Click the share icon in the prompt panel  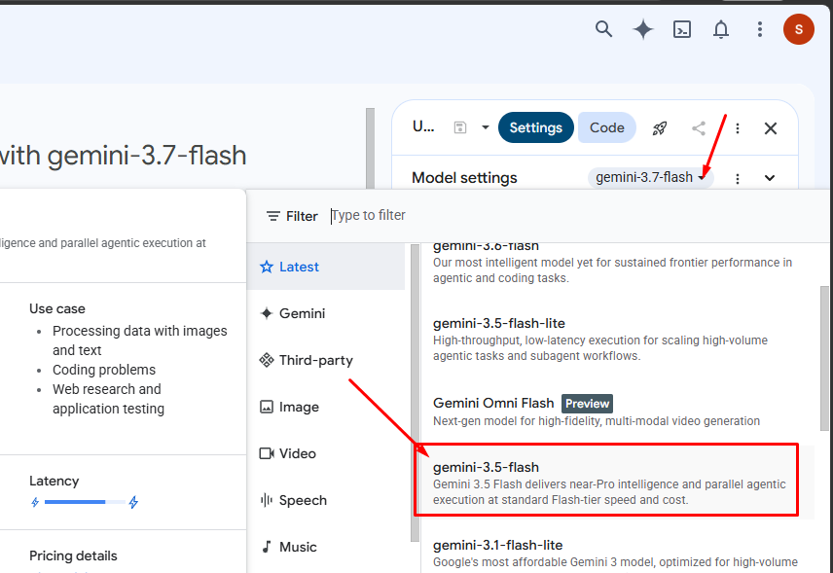click(699, 128)
